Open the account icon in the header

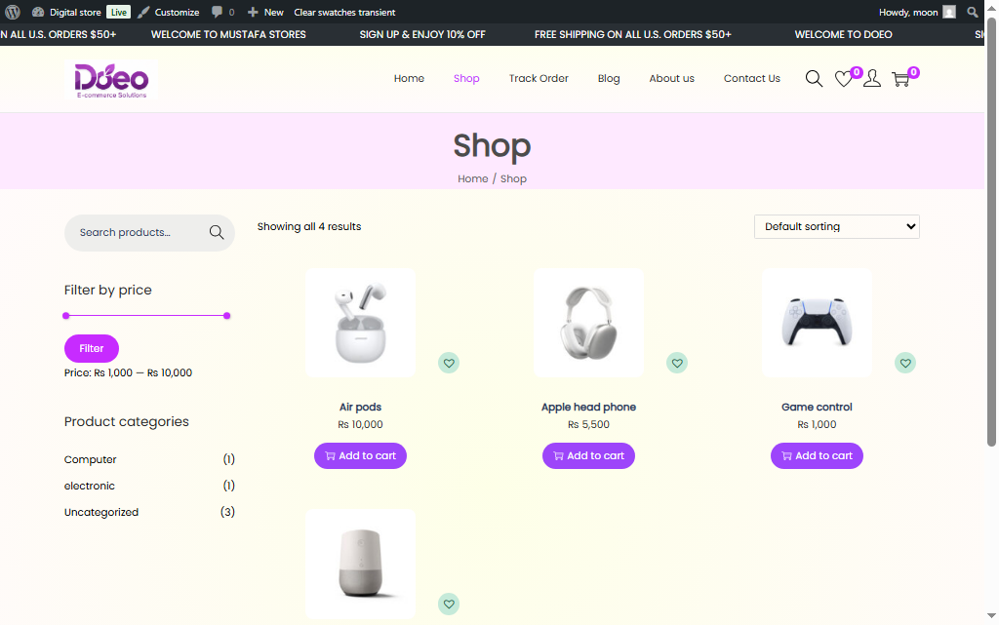click(871, 78)
